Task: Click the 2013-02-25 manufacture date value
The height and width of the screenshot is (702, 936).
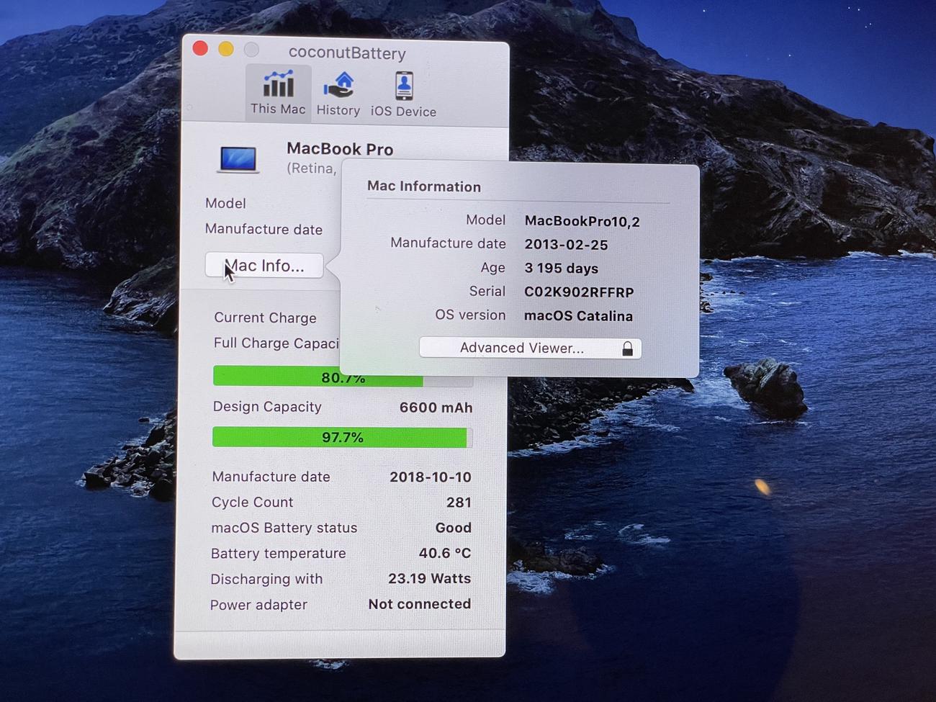Action: click(566, 245)
